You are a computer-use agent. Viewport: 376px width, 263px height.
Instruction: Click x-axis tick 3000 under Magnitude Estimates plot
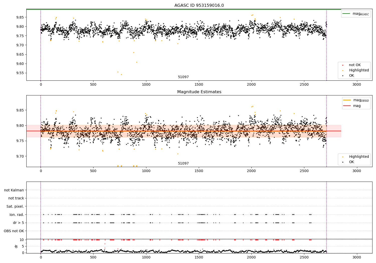tap(357, 171)
